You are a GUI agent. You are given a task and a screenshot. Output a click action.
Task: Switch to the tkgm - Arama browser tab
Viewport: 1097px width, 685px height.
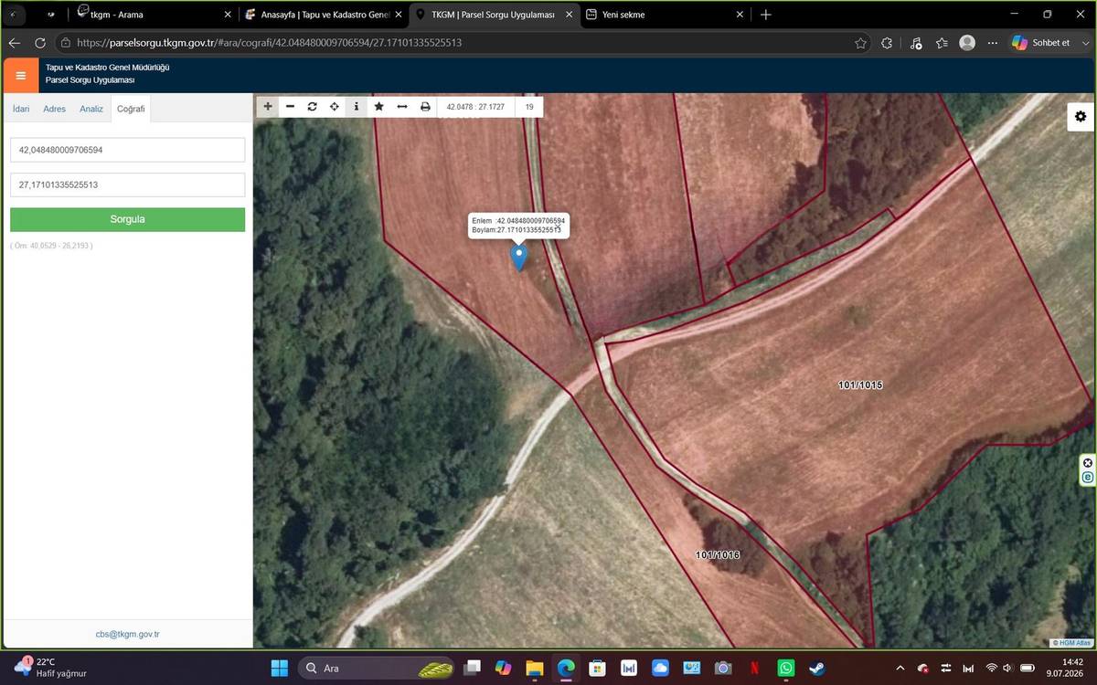[153, 15]
